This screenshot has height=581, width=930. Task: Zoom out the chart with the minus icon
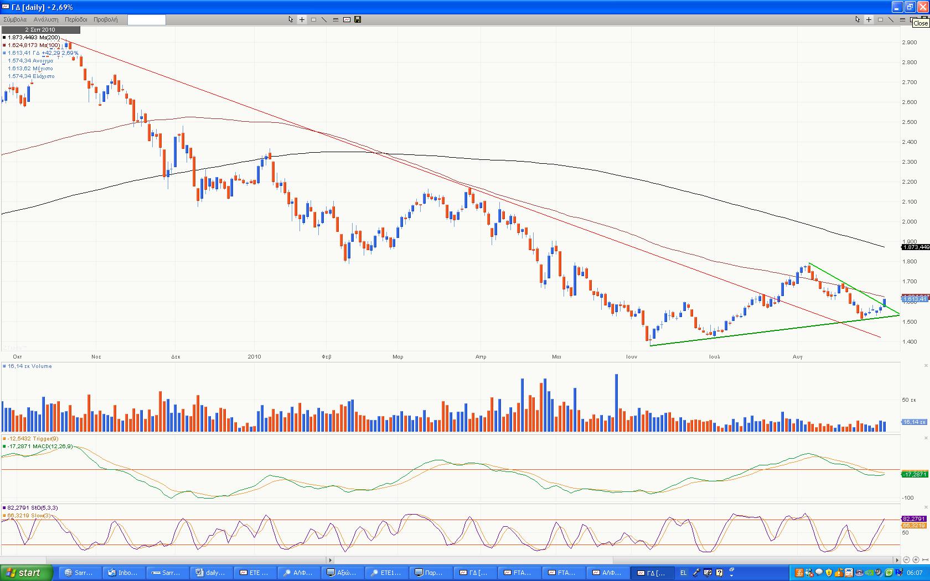pos(906,560)
